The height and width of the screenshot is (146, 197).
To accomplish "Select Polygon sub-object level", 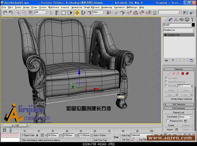I will point(183,74).
